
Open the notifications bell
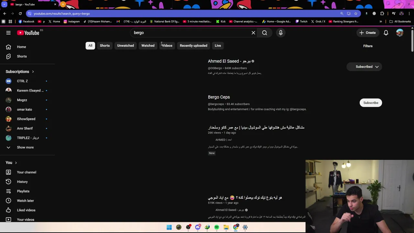386,33
